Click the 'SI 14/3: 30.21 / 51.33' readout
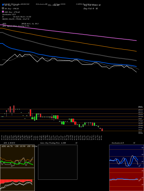The height and width of the screenshot is (191, 144). [22, 17]
